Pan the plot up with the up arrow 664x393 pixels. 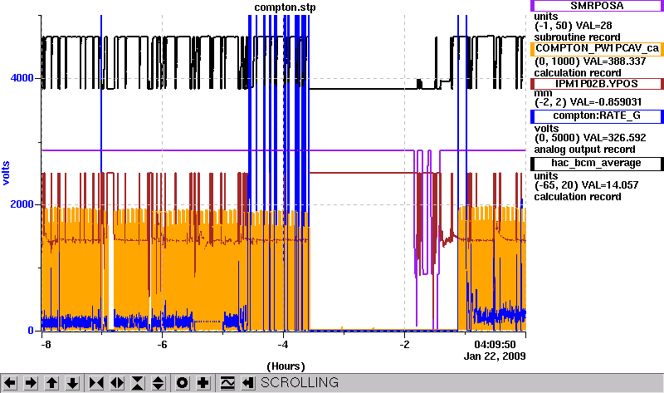(51, 383)
